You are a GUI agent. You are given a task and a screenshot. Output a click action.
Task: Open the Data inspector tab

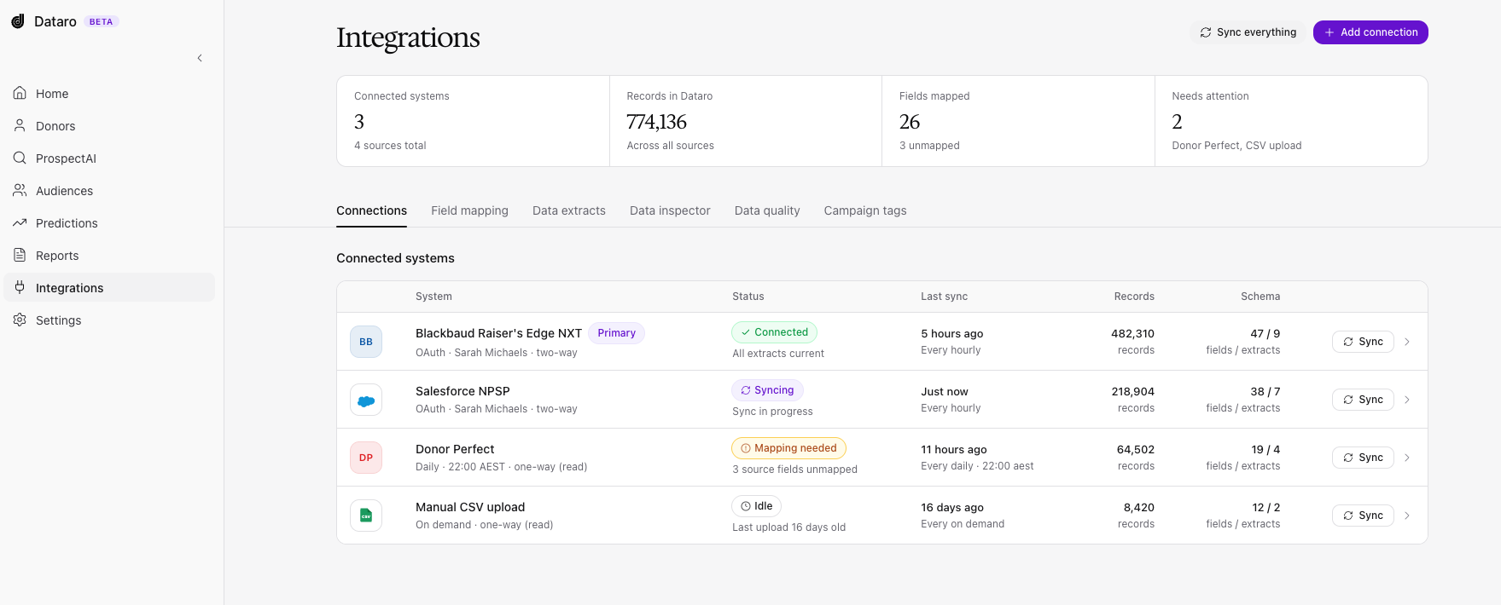pyautogui.click(x=670, y=210)
